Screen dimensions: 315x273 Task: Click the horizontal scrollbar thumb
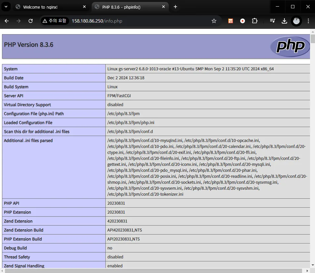(153, 271)
